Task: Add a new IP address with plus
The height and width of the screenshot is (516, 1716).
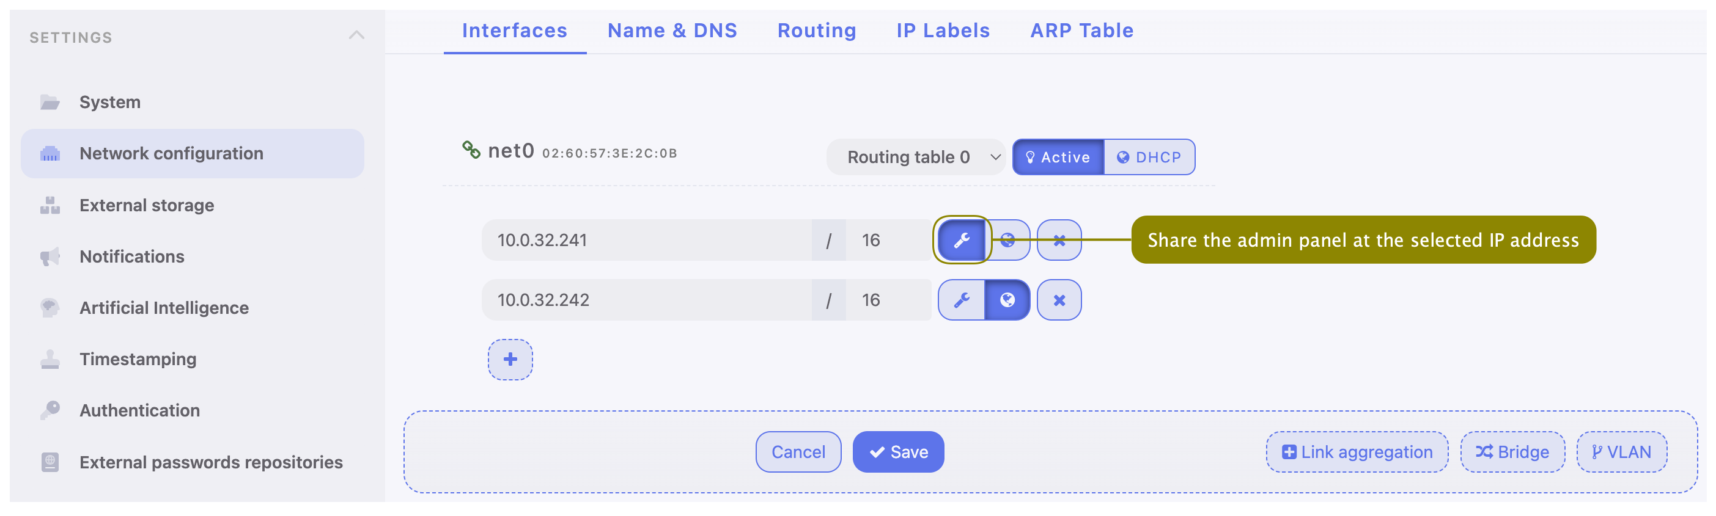Action: 510,360
